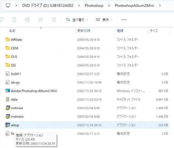
Task: Click the PhotoshopAlbum2Mini breadcrumb
Action: (x=134, y=6)
